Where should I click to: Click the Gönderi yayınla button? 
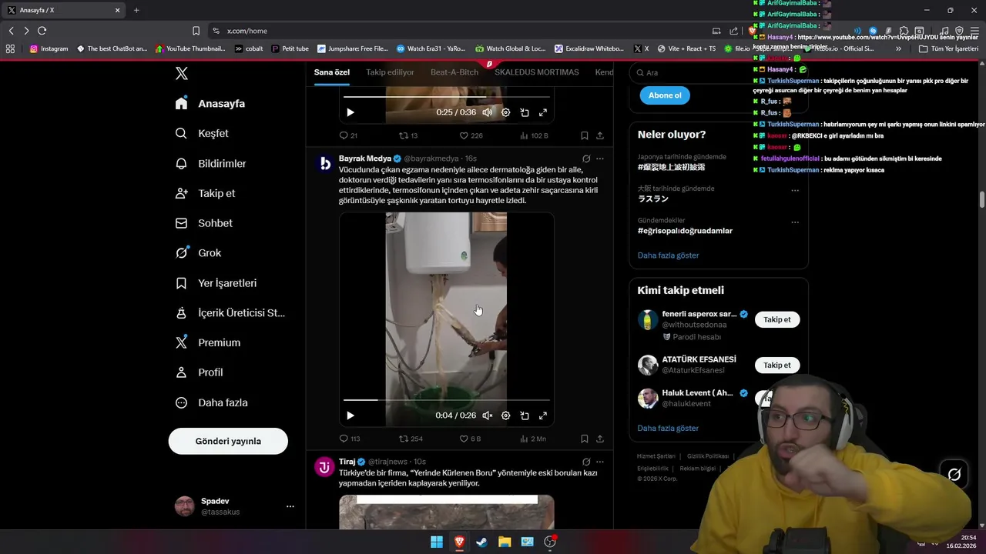point(228,441)
